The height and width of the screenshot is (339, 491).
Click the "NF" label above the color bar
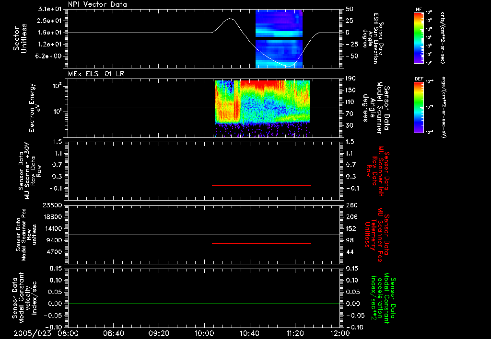tap(419, 10)
